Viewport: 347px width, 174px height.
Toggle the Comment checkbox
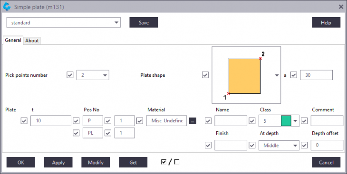click(x=304, y=121)
